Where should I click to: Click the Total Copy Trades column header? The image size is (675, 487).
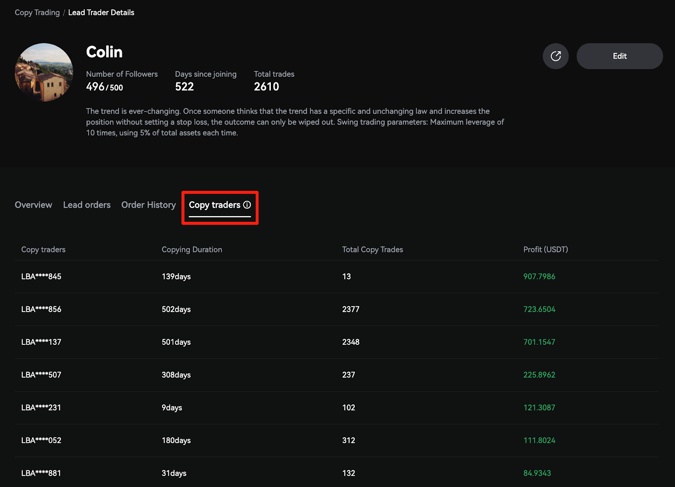click(x=373, y=249)
